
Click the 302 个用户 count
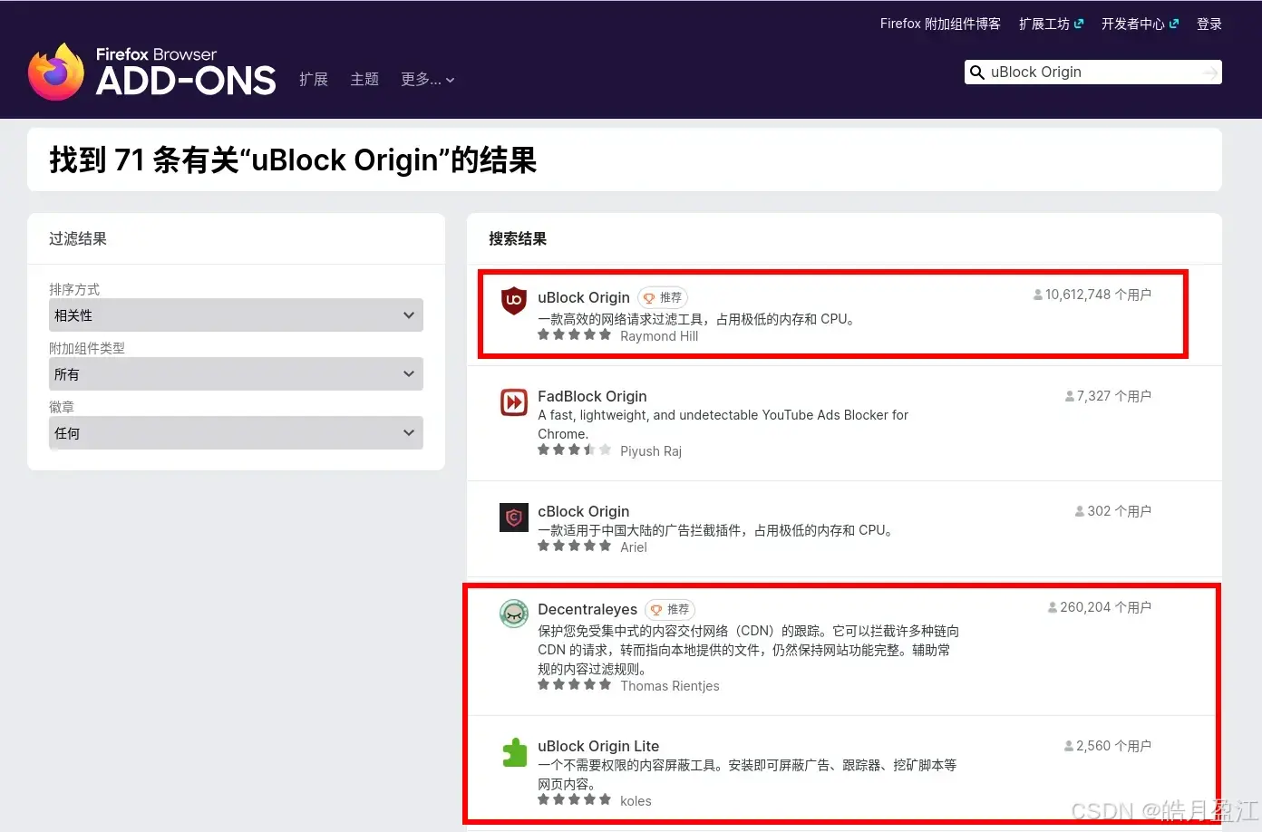click(x=1113, y=511)
